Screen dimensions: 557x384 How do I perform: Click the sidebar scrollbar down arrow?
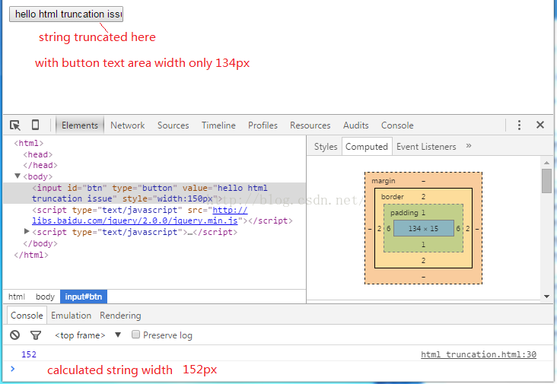pyautogui.click(x=546, y=297)
